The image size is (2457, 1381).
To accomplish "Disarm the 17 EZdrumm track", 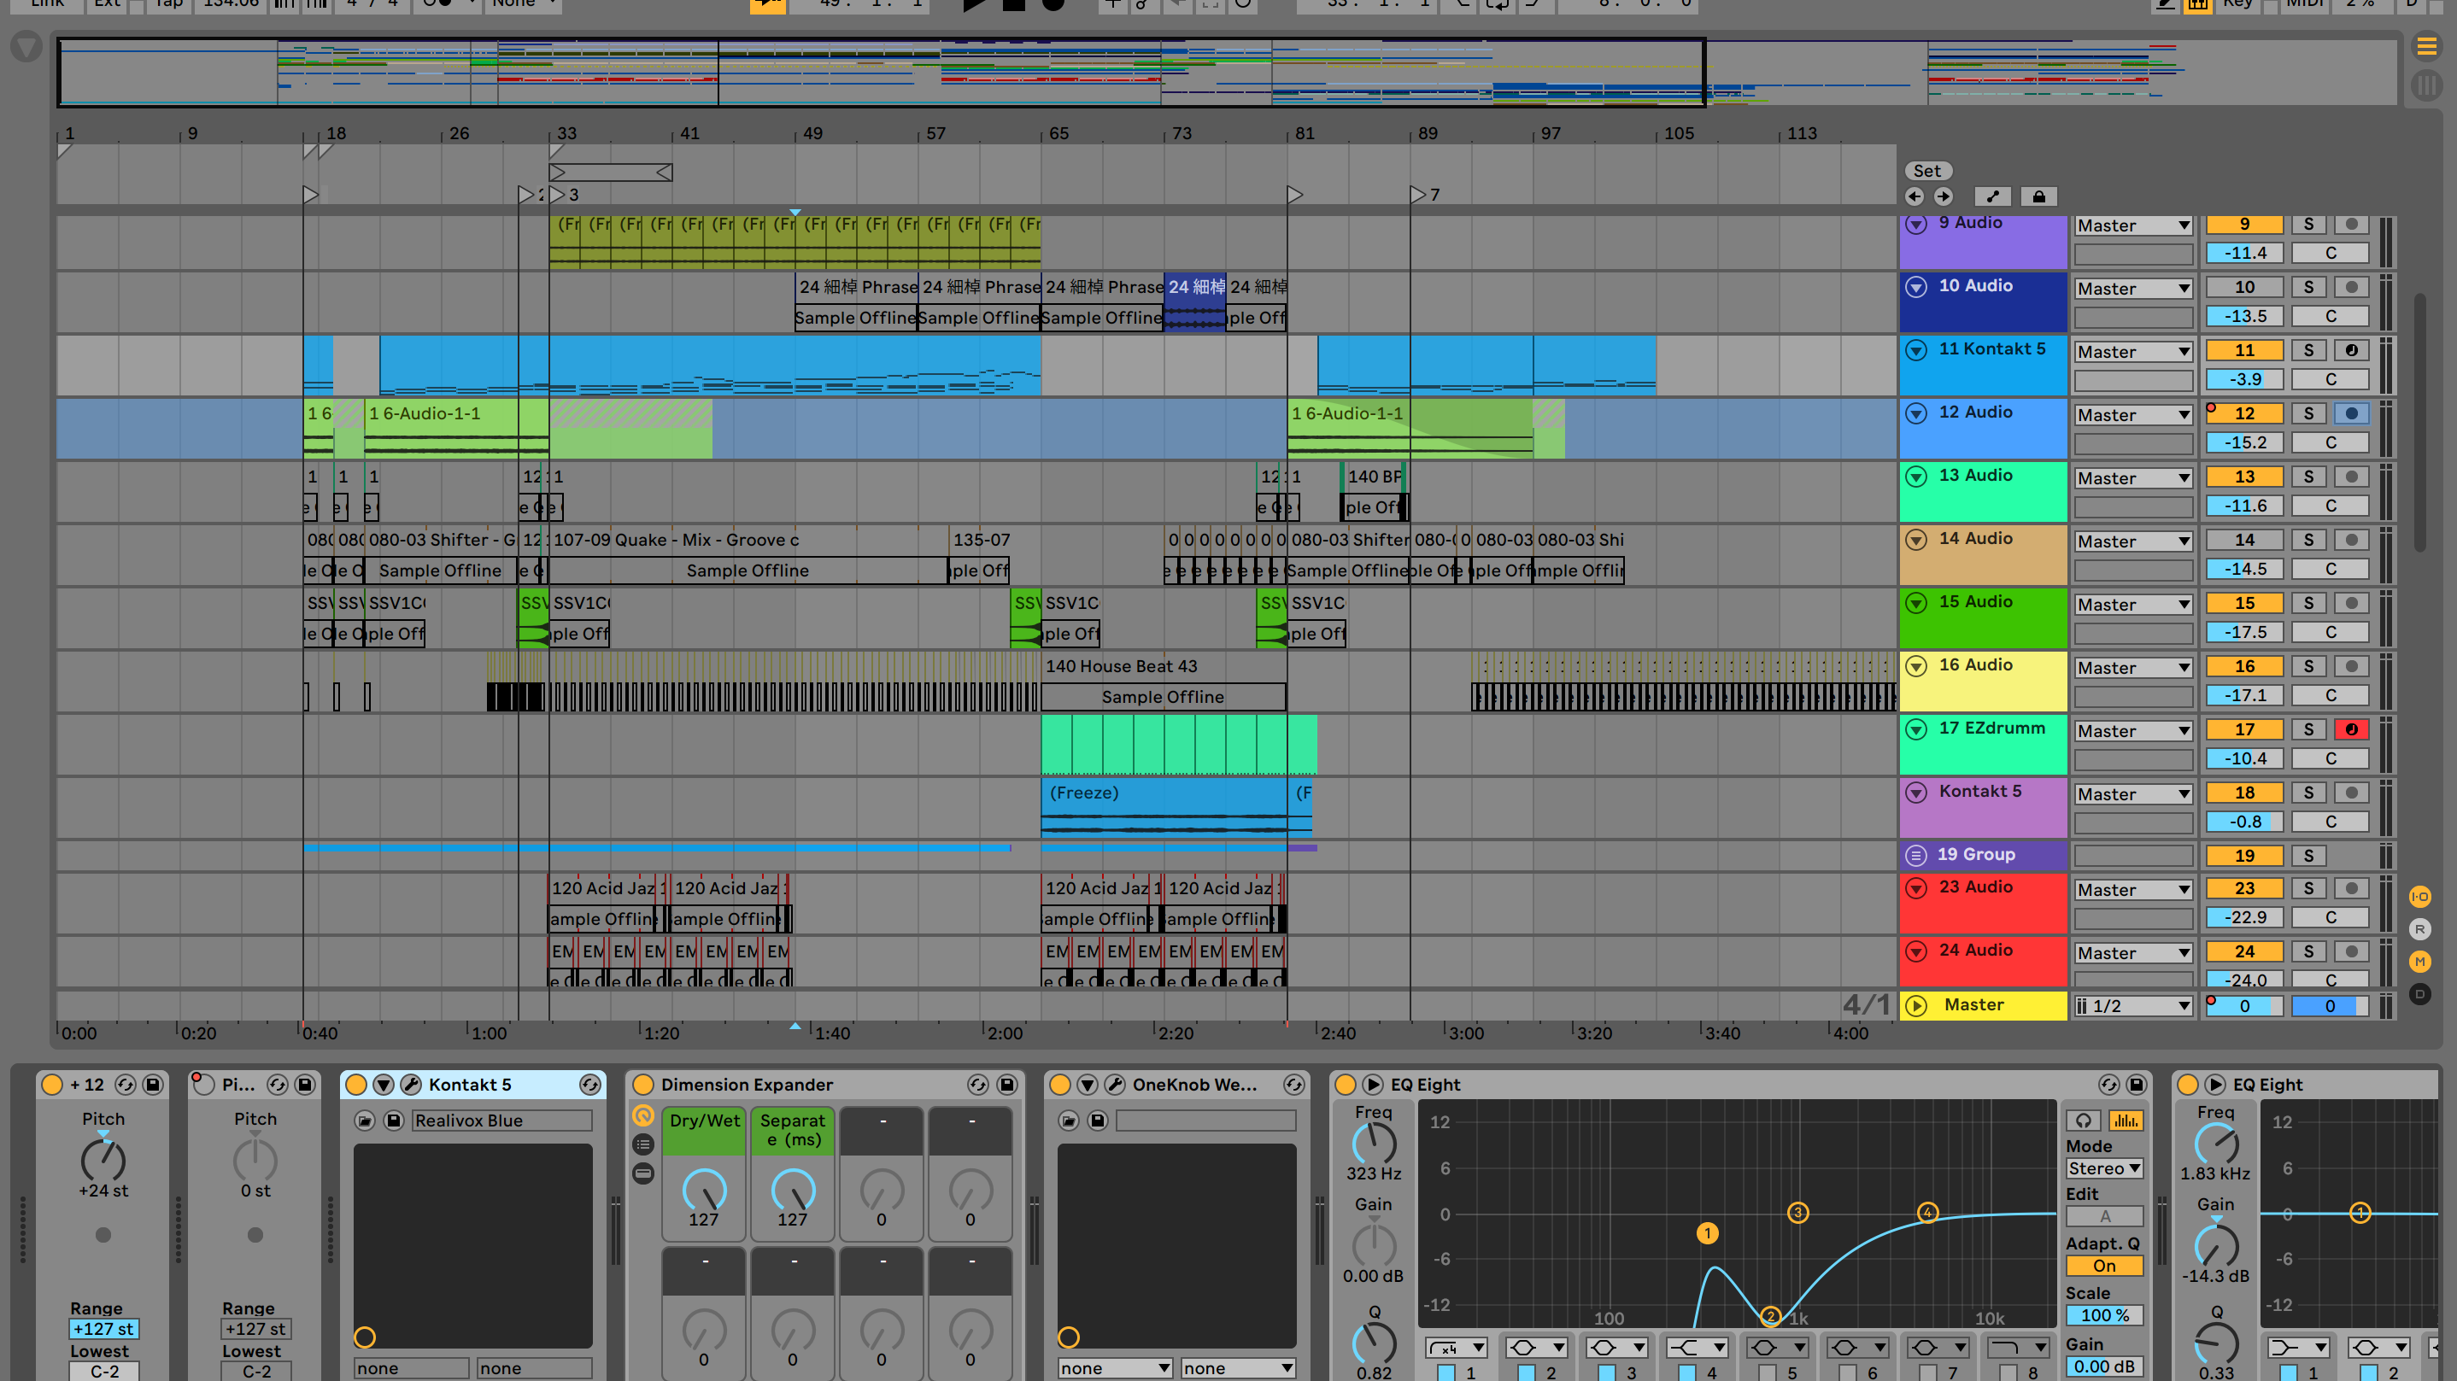I will [x=2352, y=729].
